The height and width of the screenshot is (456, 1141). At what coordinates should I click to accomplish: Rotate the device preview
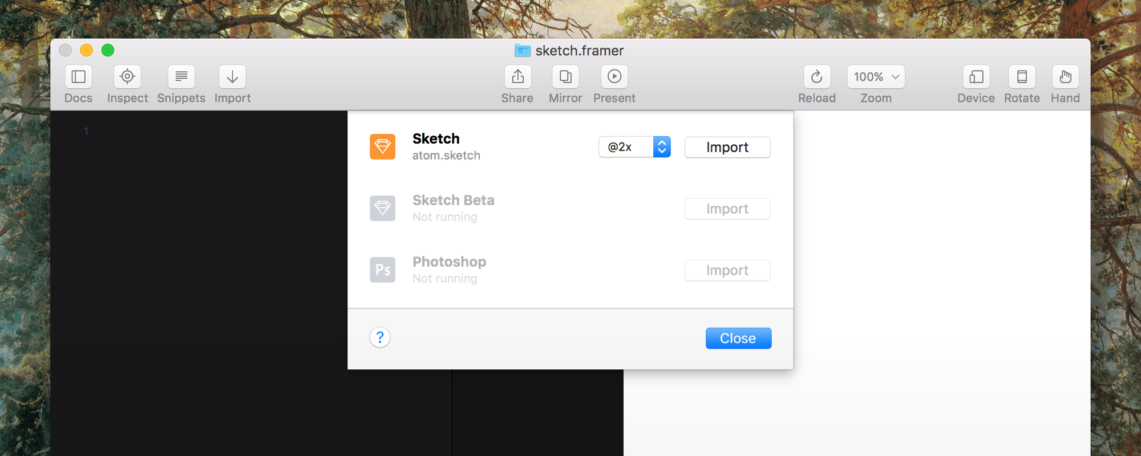coord(1022,76)
